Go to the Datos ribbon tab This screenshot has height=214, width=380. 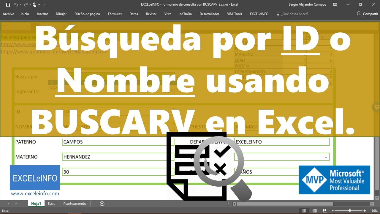coord(134,14)
